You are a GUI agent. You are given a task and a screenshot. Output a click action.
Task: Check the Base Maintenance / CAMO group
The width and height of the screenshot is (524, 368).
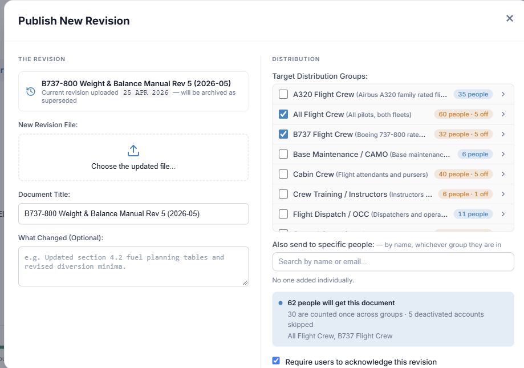(x=283, y=154)
